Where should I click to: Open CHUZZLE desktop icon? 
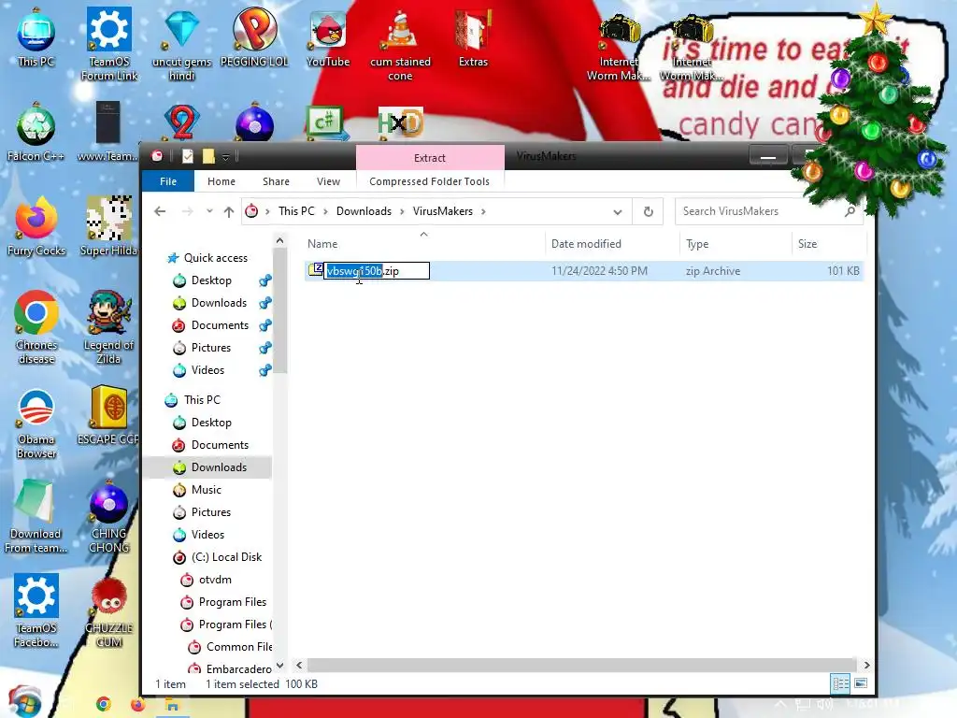pyautogui.click(x=108, y=611)
